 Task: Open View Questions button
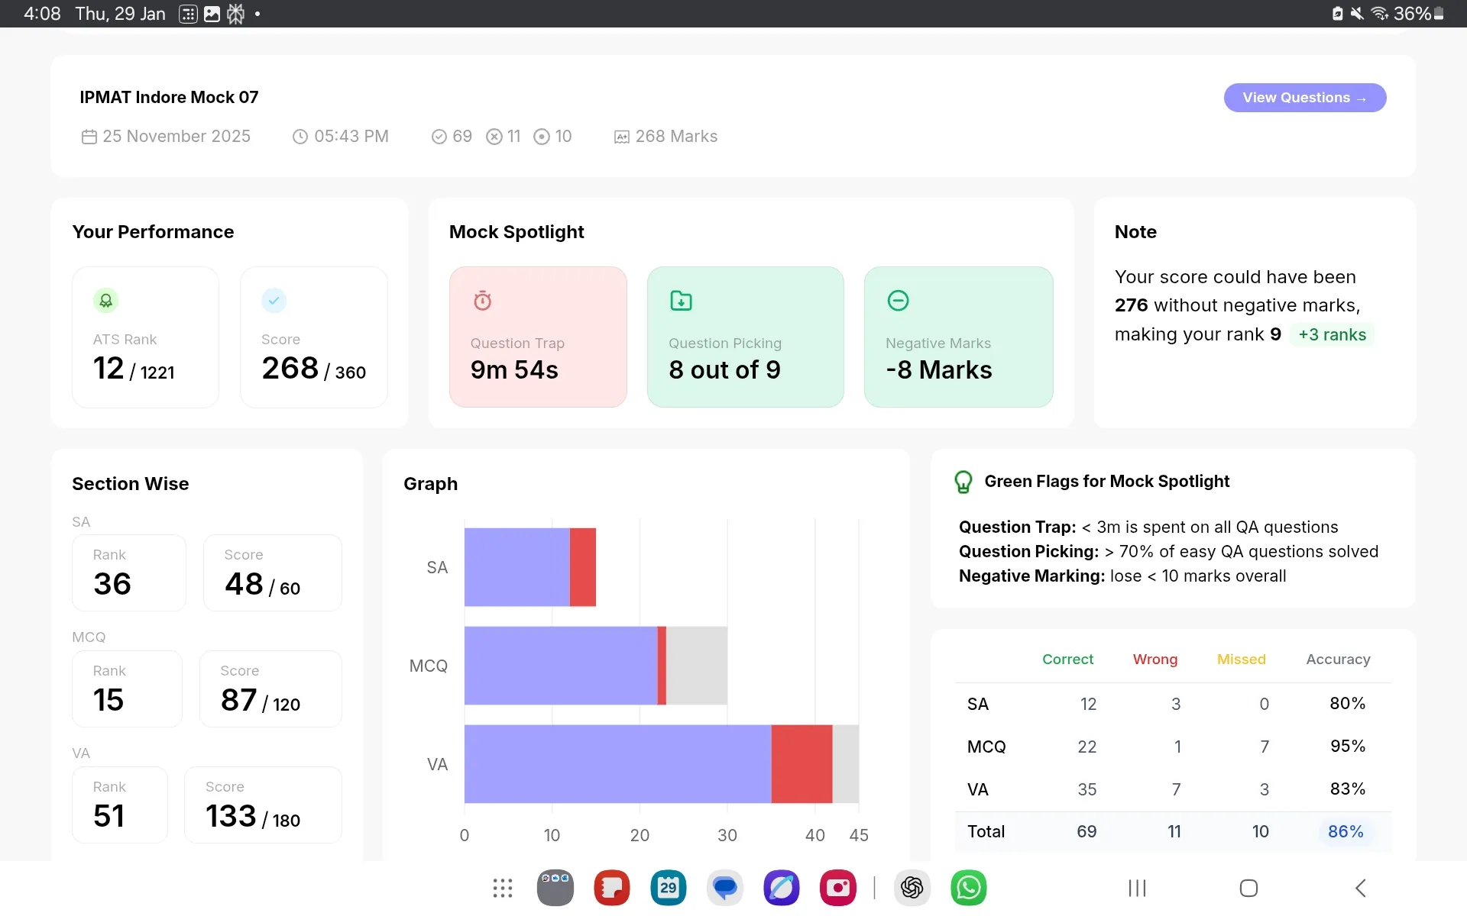(1305, 98)
